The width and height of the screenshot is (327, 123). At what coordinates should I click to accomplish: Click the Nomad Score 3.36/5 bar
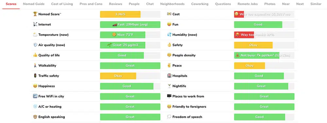tap(130, 14)
